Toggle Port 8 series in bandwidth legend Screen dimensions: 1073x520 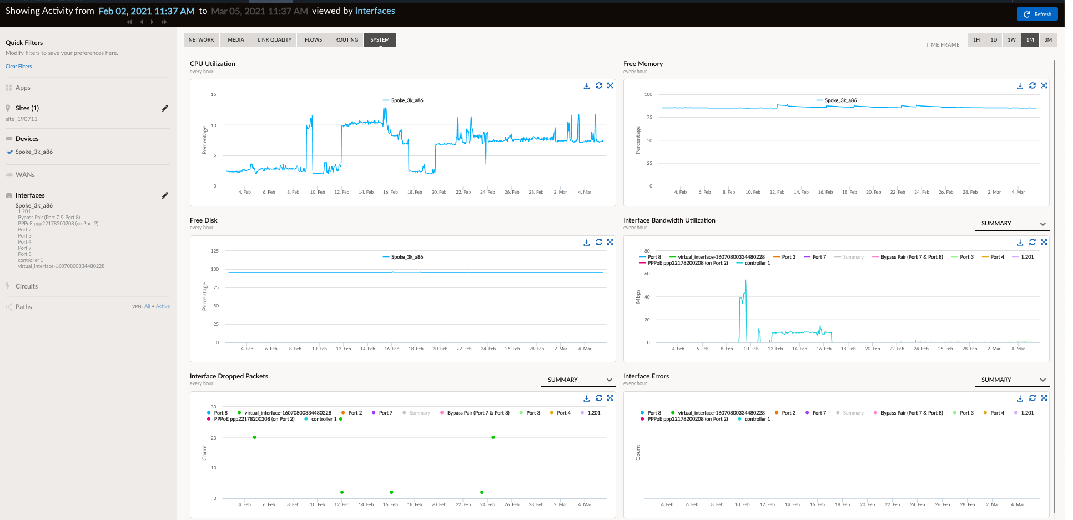[654, 257]
